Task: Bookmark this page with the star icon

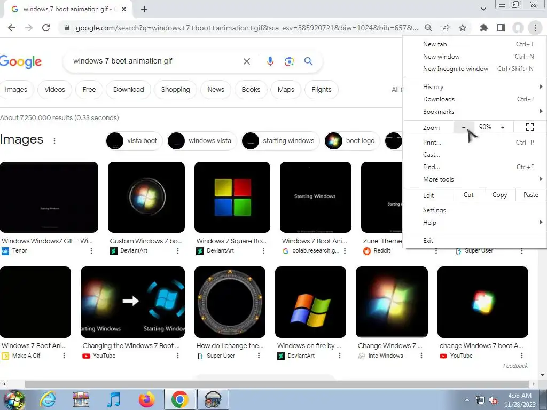Action: 463,28
